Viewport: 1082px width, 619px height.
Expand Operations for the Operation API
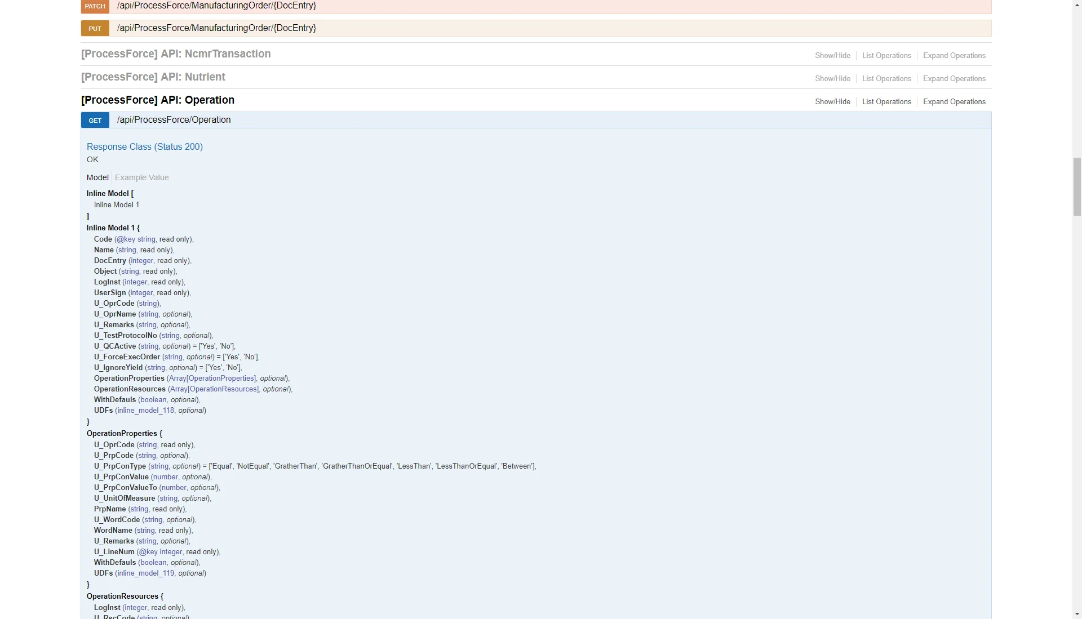coord(954,102)
